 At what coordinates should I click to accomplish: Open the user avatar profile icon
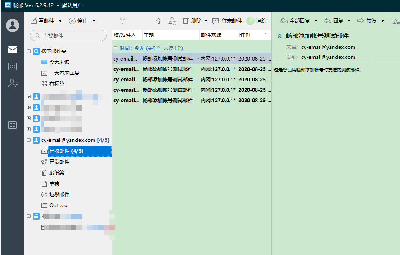click(13, 25)
